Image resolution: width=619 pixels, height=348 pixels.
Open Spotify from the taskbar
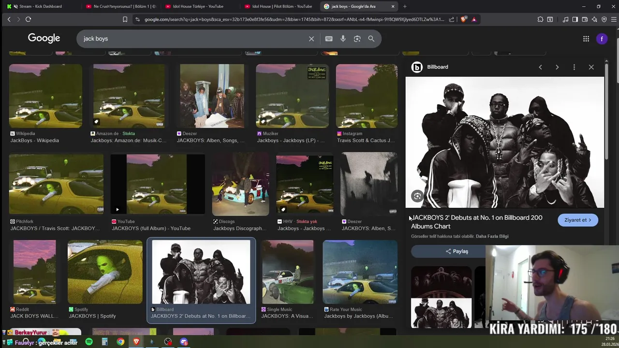coord(89,342)
